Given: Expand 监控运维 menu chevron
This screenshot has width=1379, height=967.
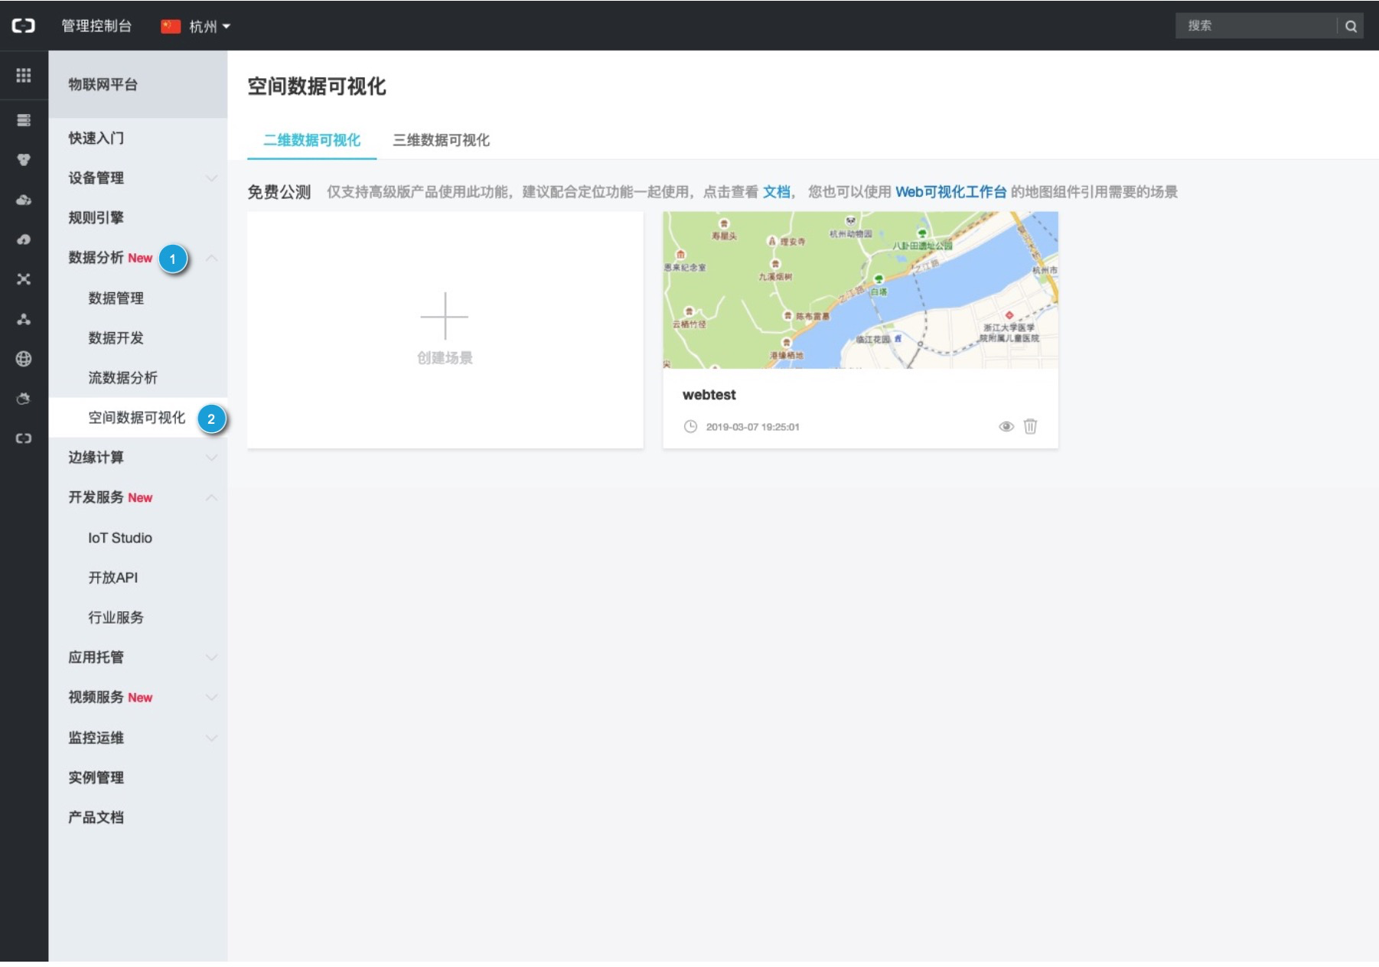Looking at the screenshot, I should pos(212,737).
